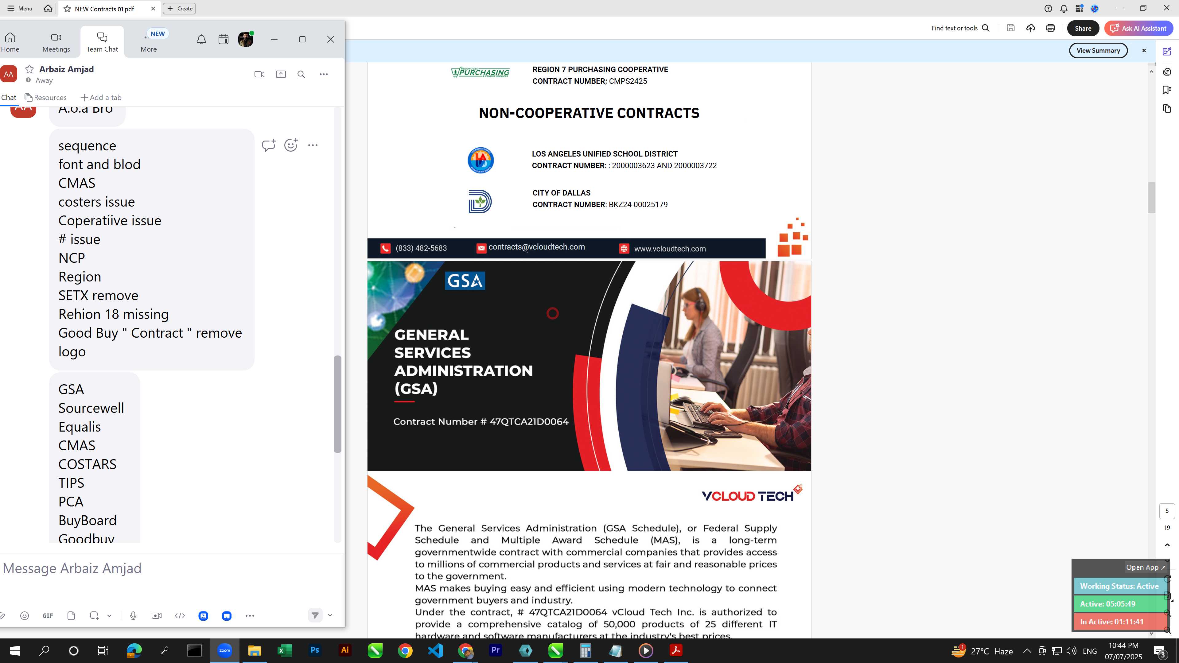The image size is (1179, 663).
Task: Open more composer options ellipsis
Action: coord(250,616)
